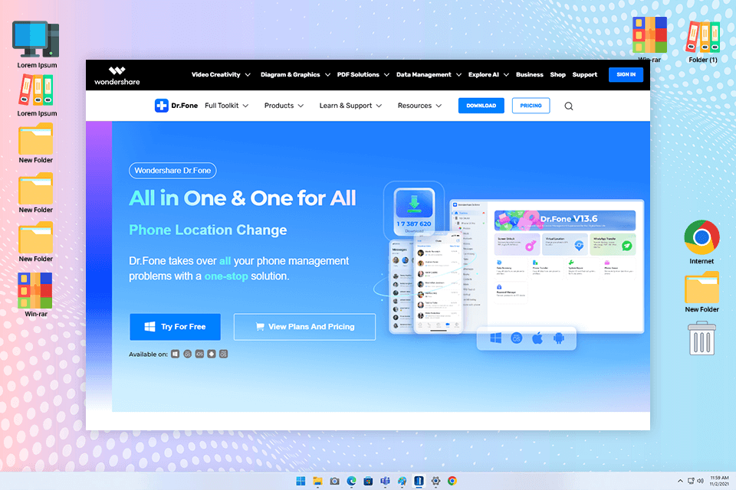The image size is (736, 490).
Task: Select the recycle bin desktop icon
Action: [701, 338]
